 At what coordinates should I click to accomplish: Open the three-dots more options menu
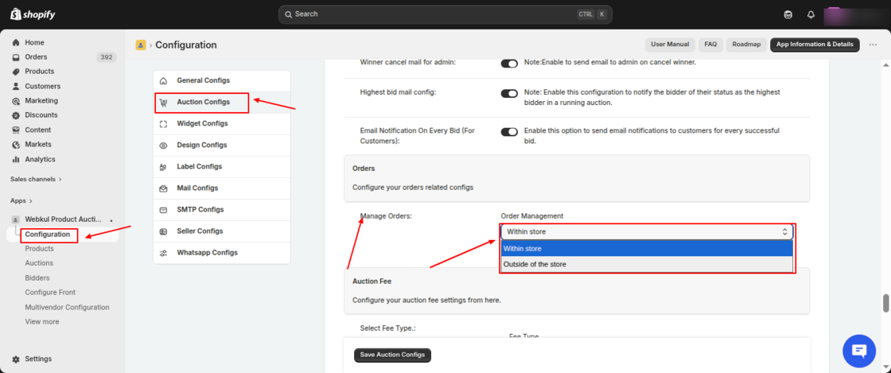pos(873,45)
